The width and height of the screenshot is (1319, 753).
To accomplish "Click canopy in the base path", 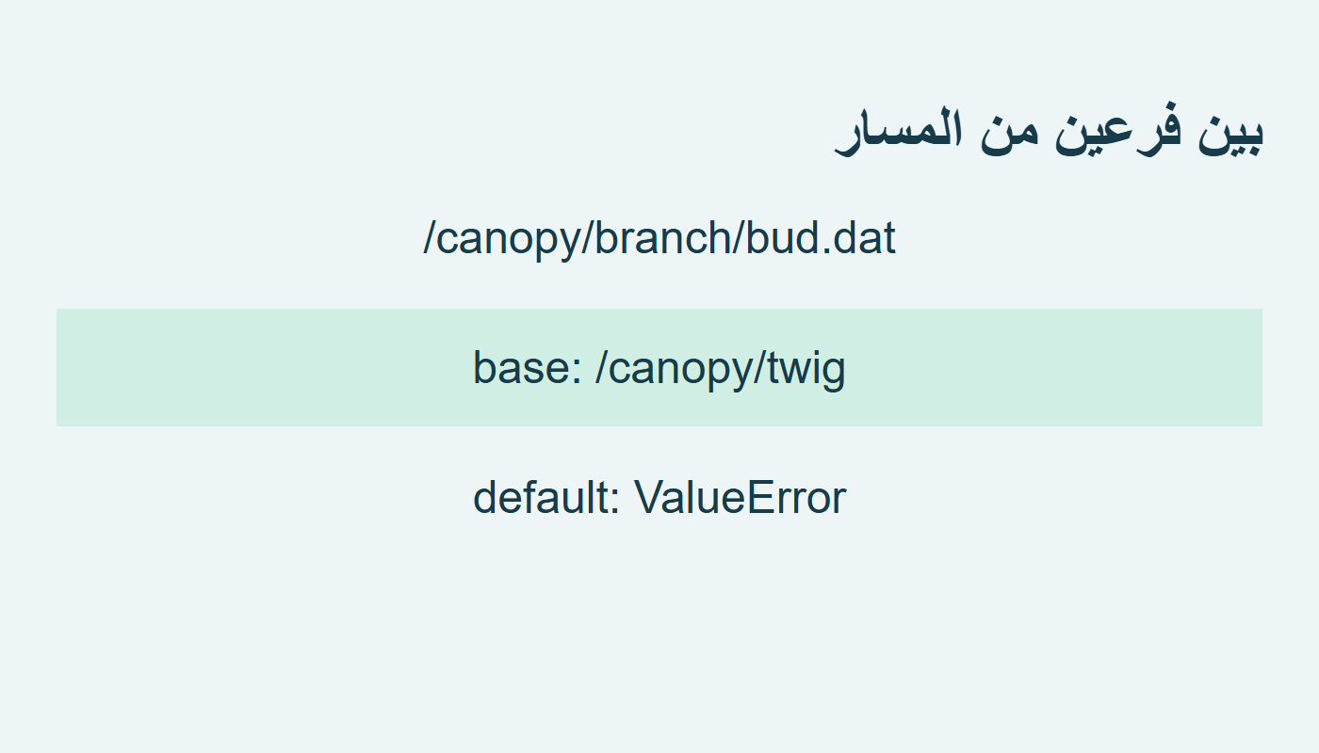I will pos(681,369).
